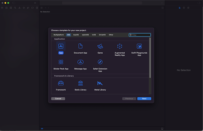Go back with the editor back chevron
Image resolution: width=203 pixels, height=131 pixels.
(x=46, y=8)
